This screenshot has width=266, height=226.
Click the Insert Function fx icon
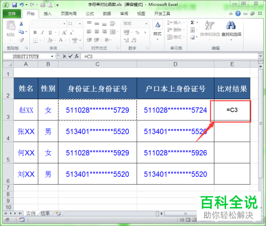(77, 56)
